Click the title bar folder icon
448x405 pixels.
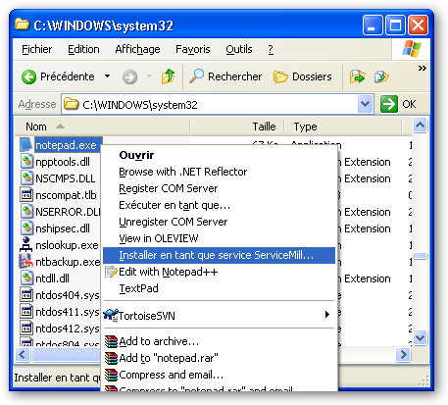[22, 25]
